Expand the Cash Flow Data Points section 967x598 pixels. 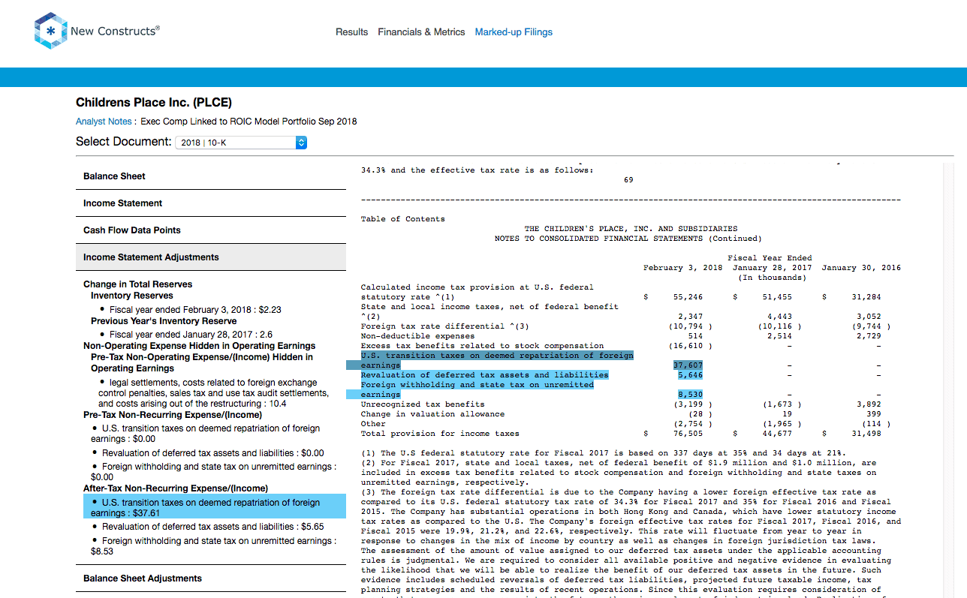coord(211,230)
